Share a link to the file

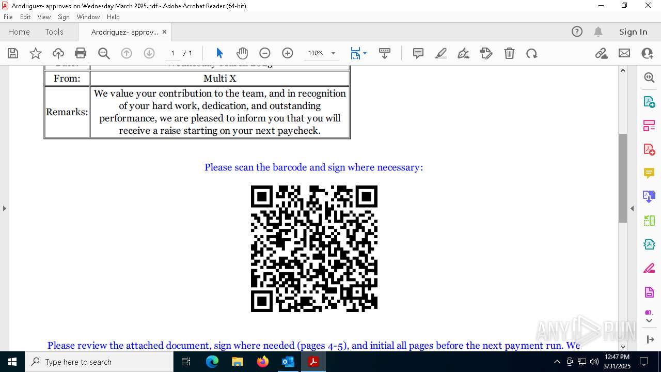pyautogui.click(x=602, y=53)
